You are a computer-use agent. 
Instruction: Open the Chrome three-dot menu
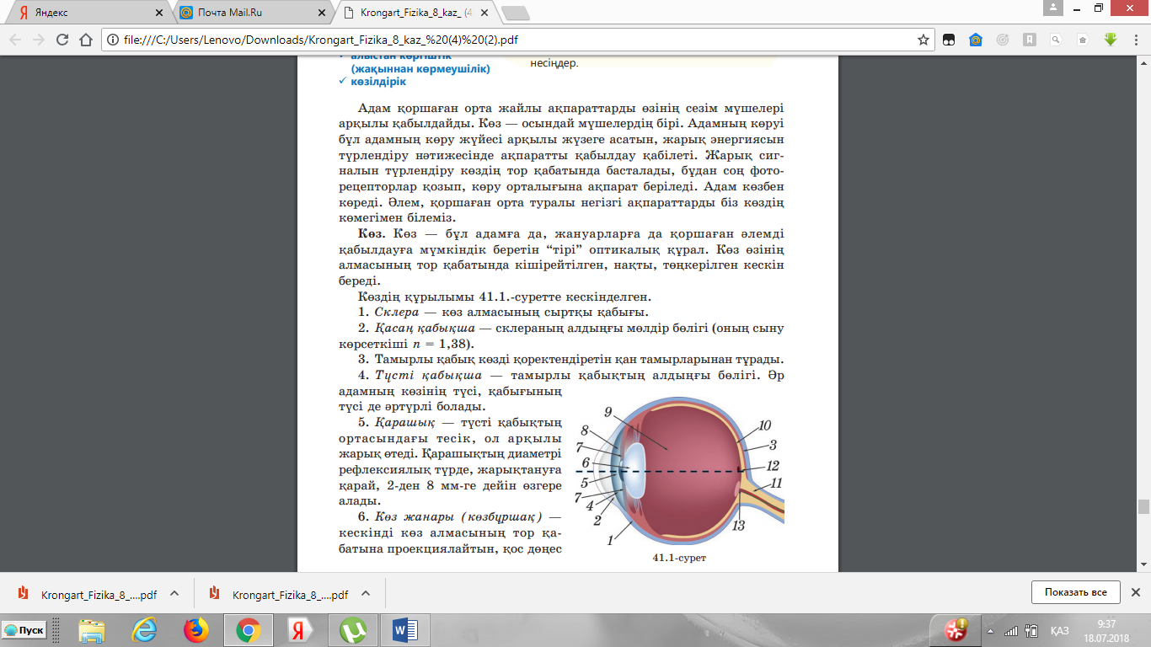point(1135,40)
